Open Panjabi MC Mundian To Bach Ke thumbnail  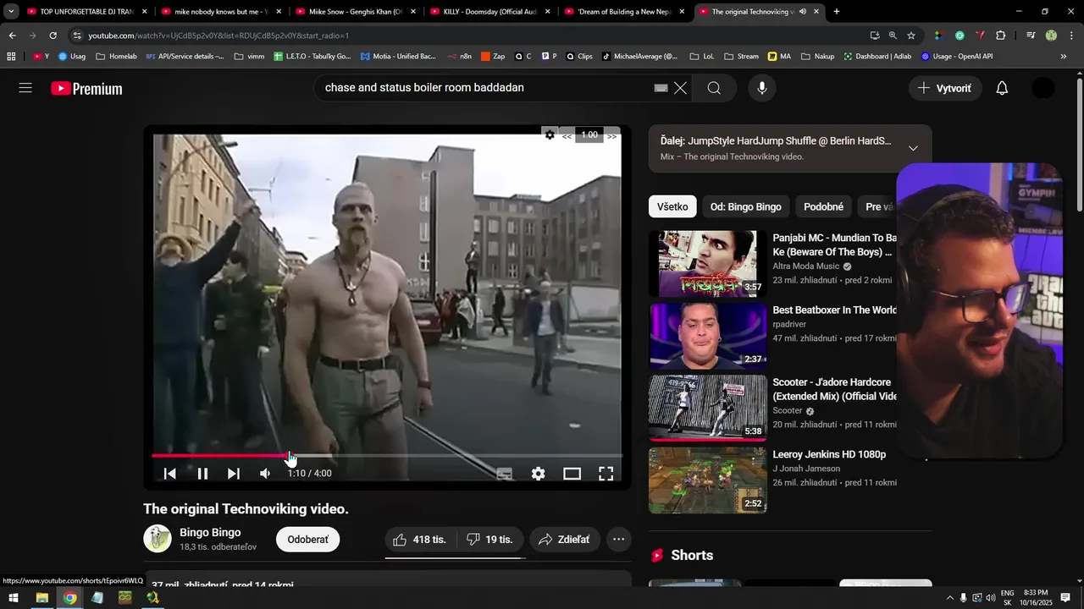click(x=708, y=264)
